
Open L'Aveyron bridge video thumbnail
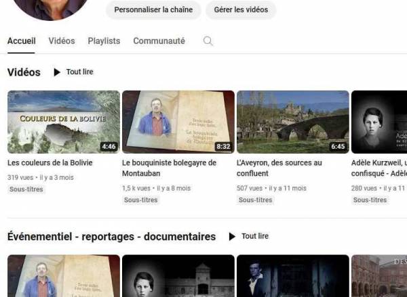click(292, 122)
